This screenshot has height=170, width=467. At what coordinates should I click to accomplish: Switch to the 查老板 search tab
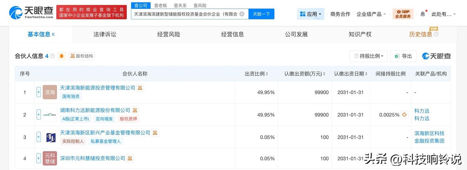coord(161,5)
